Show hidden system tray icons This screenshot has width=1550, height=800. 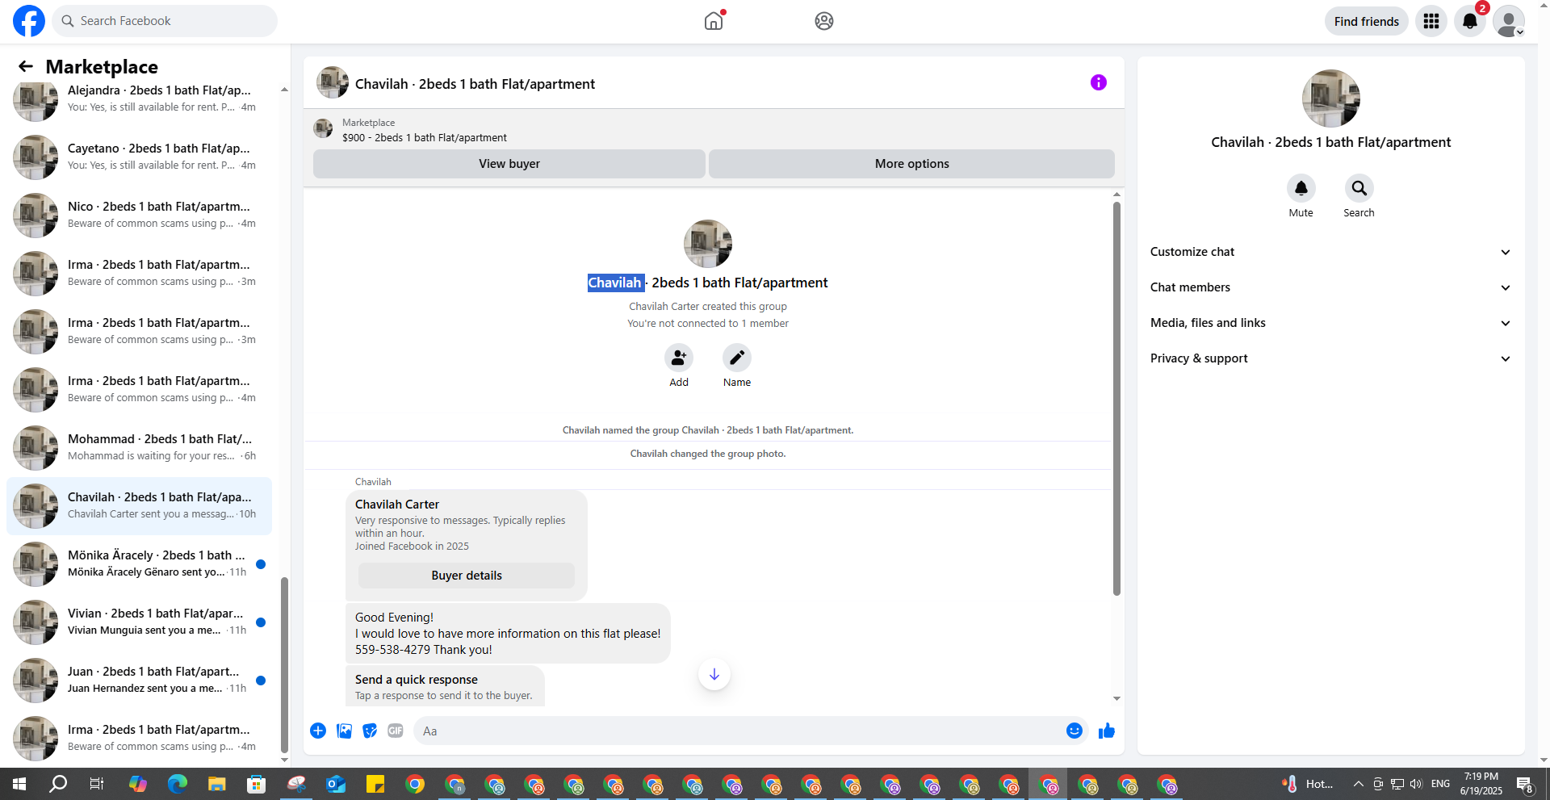click(x=1359, y=784)
